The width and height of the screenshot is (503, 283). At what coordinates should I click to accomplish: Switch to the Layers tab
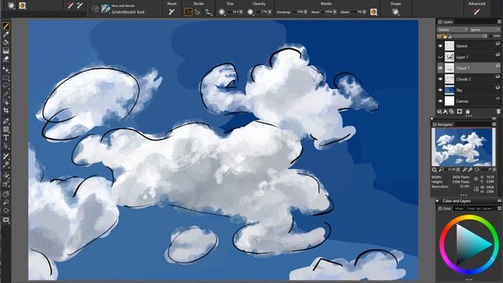(x=446, y=22)
